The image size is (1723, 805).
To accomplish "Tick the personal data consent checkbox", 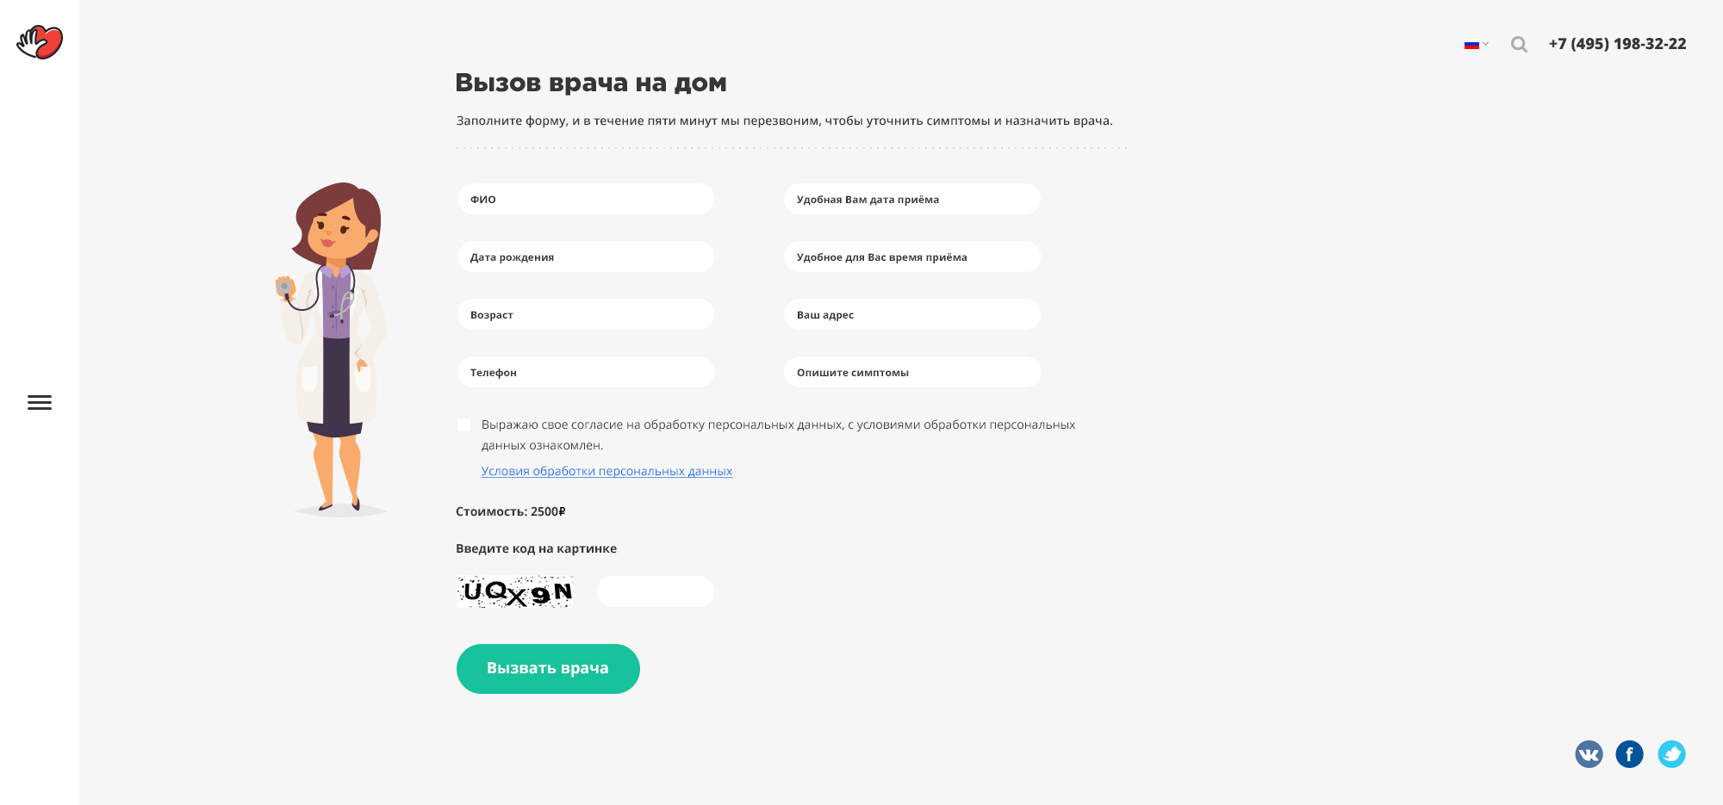I will pyautogui.click(x=464, y=424).
